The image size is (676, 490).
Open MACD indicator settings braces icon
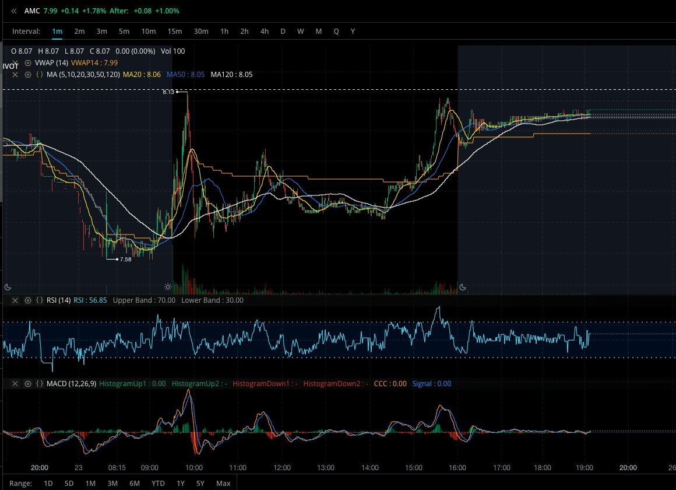coord(40,384)
